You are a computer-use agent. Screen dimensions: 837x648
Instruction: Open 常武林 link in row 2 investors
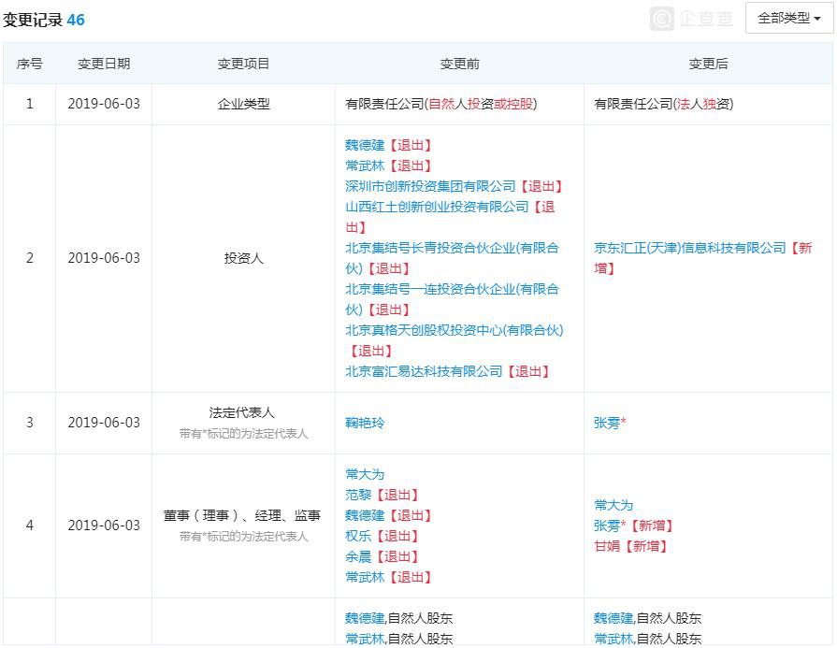coord(365,166)
